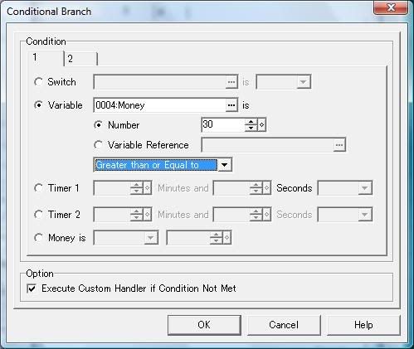The width and height of the screenshot is (414, 349).
Task: Switch to condition tab 2
Action: coord(80,59)
